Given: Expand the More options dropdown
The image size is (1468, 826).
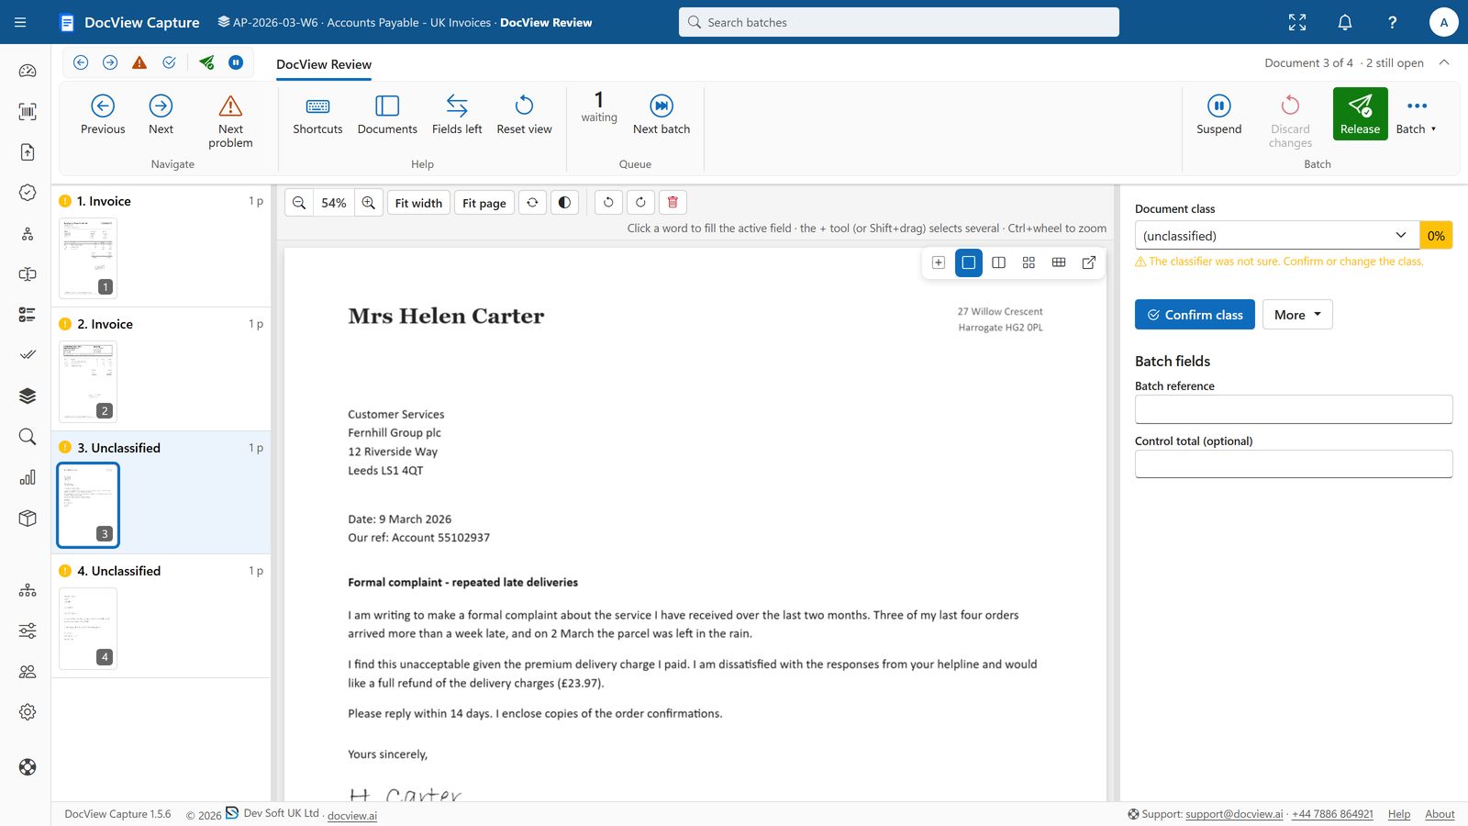Looking at the screenshot, I should tap(1297, 315).
